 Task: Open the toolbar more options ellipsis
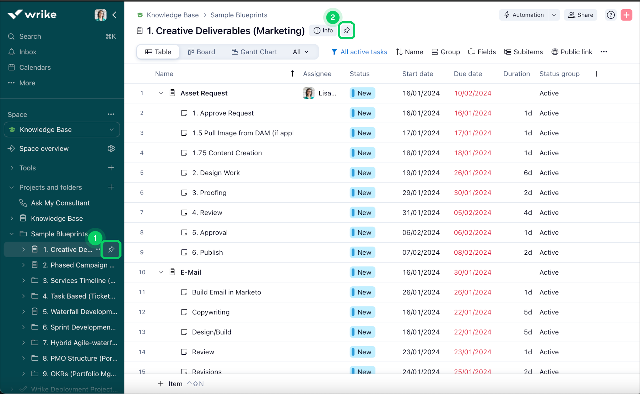(604, 52)
